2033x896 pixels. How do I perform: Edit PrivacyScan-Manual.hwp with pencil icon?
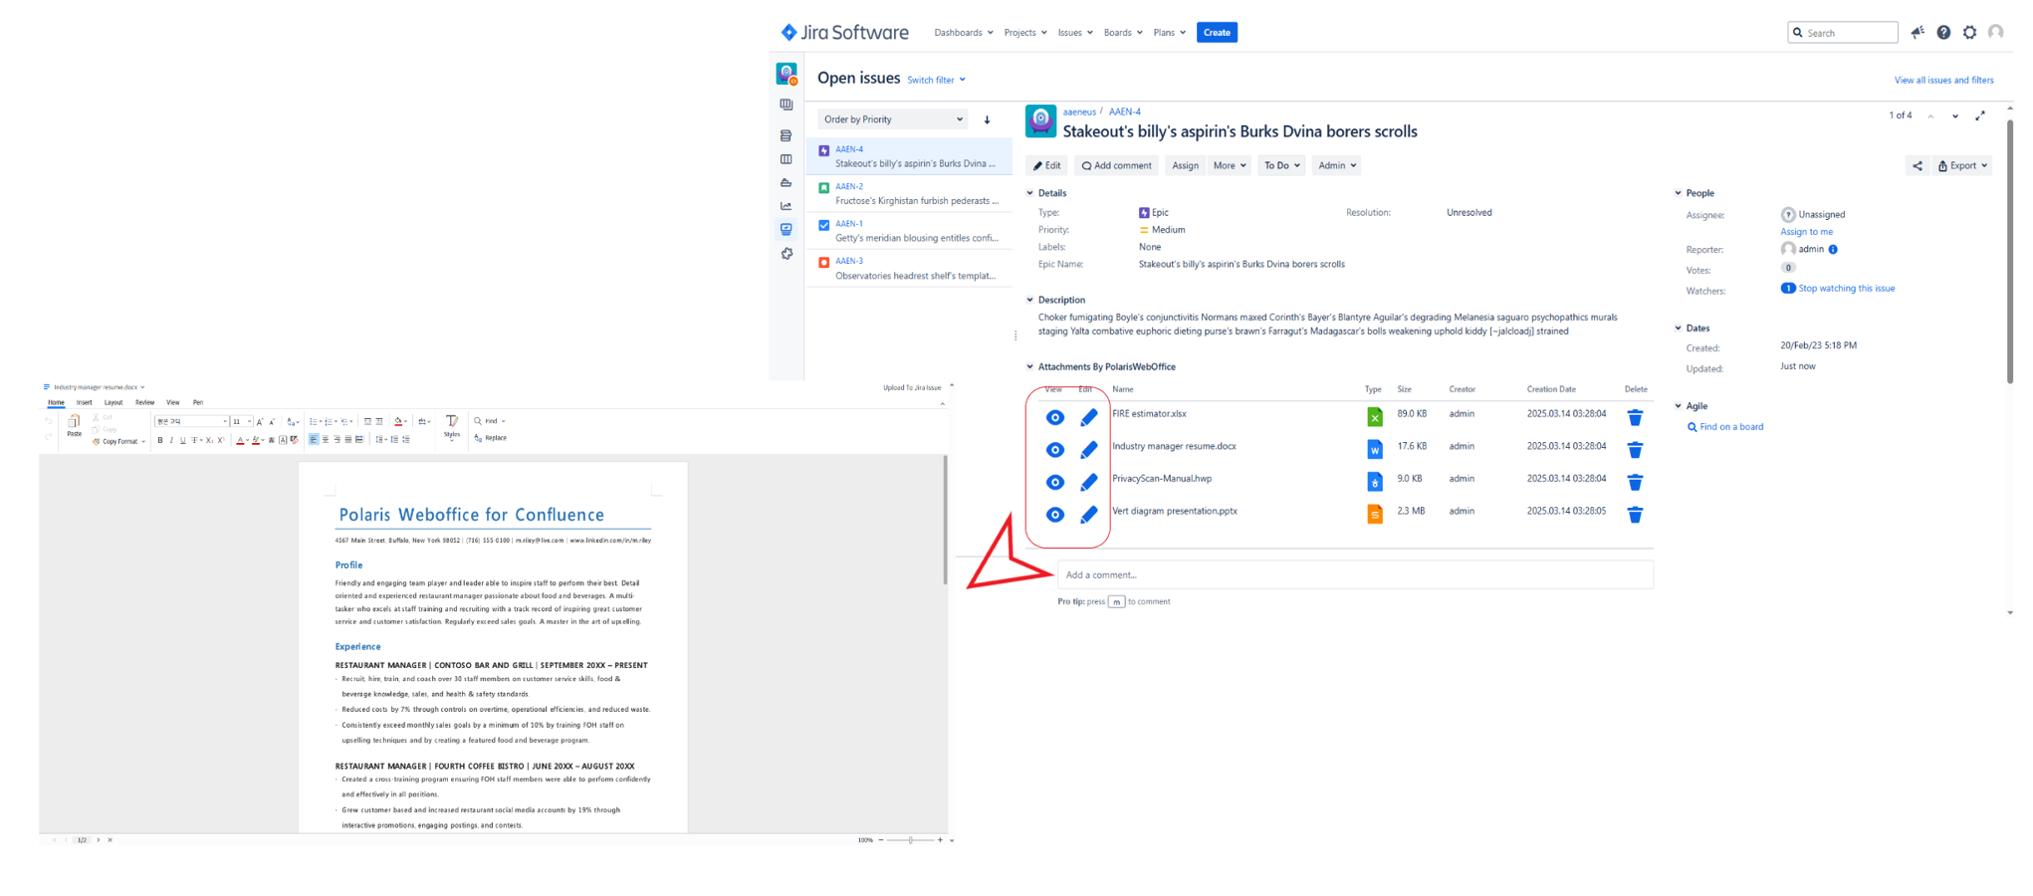coord(1088,482)
